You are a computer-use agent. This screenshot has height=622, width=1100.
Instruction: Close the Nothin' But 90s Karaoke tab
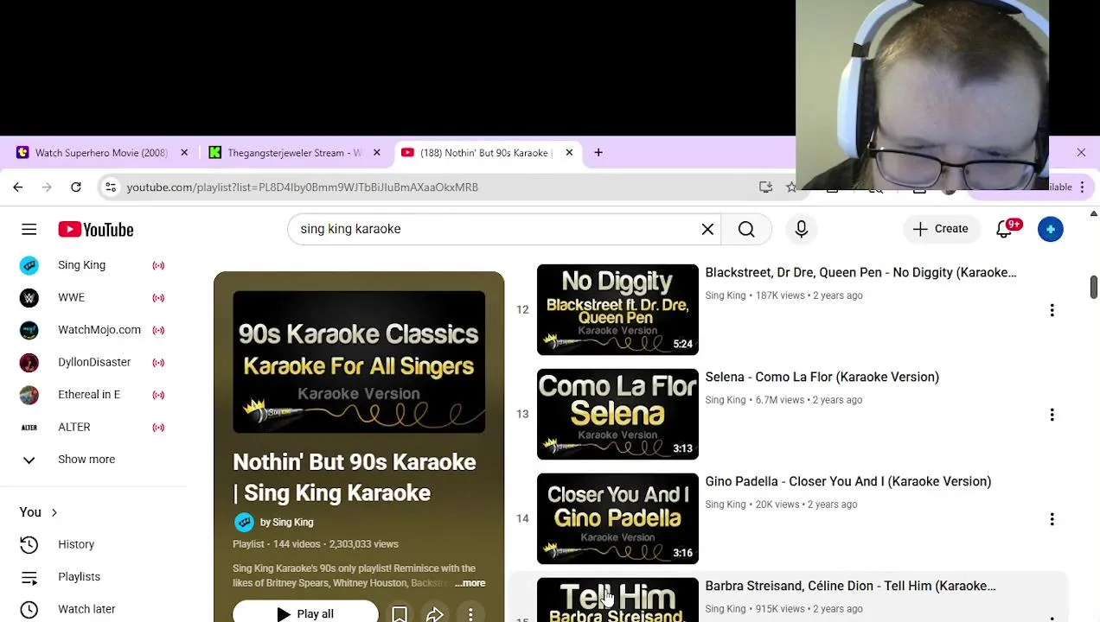click(569, 152)
